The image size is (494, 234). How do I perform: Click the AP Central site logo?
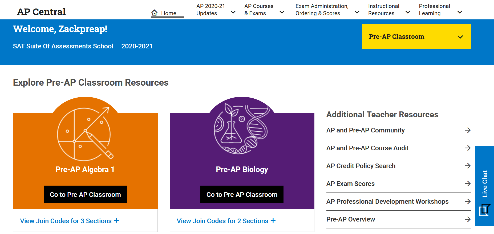coord(41,12)
